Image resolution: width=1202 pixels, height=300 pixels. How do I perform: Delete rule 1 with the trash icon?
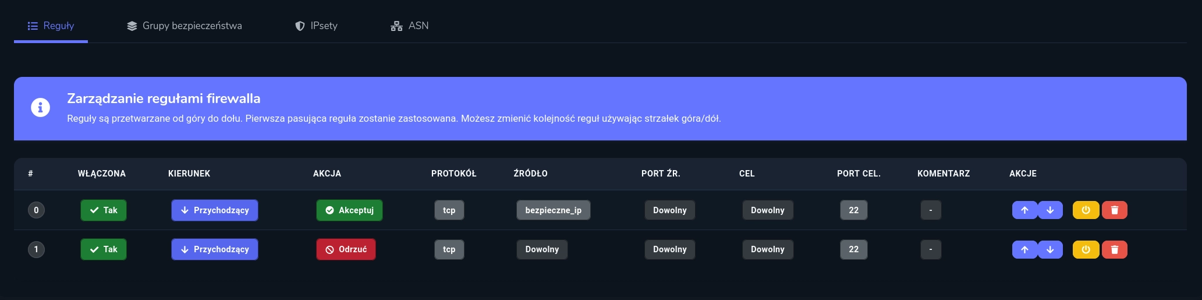pyautogui.click(x=1114, y=249)
